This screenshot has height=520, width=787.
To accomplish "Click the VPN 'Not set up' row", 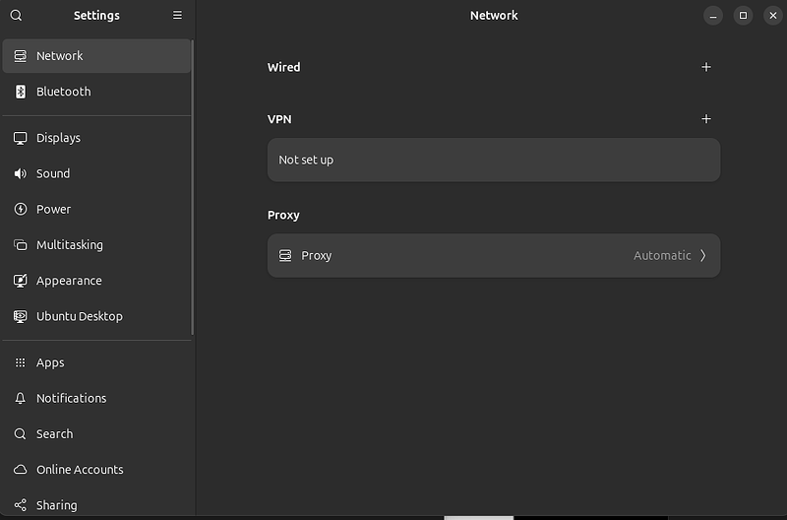I will point(494,160).
